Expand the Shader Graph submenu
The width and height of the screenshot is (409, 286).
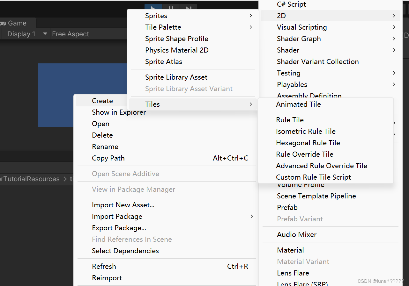click(x=331, y=39)
